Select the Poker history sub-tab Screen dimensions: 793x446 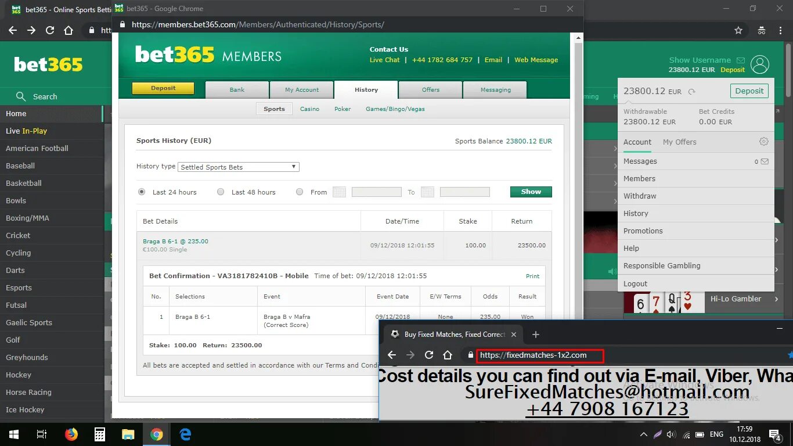click(x=343, y=109)
